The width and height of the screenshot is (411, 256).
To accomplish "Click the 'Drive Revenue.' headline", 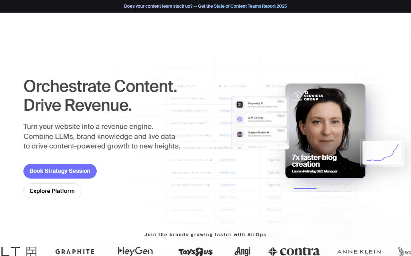I will [x=78, y=105].
